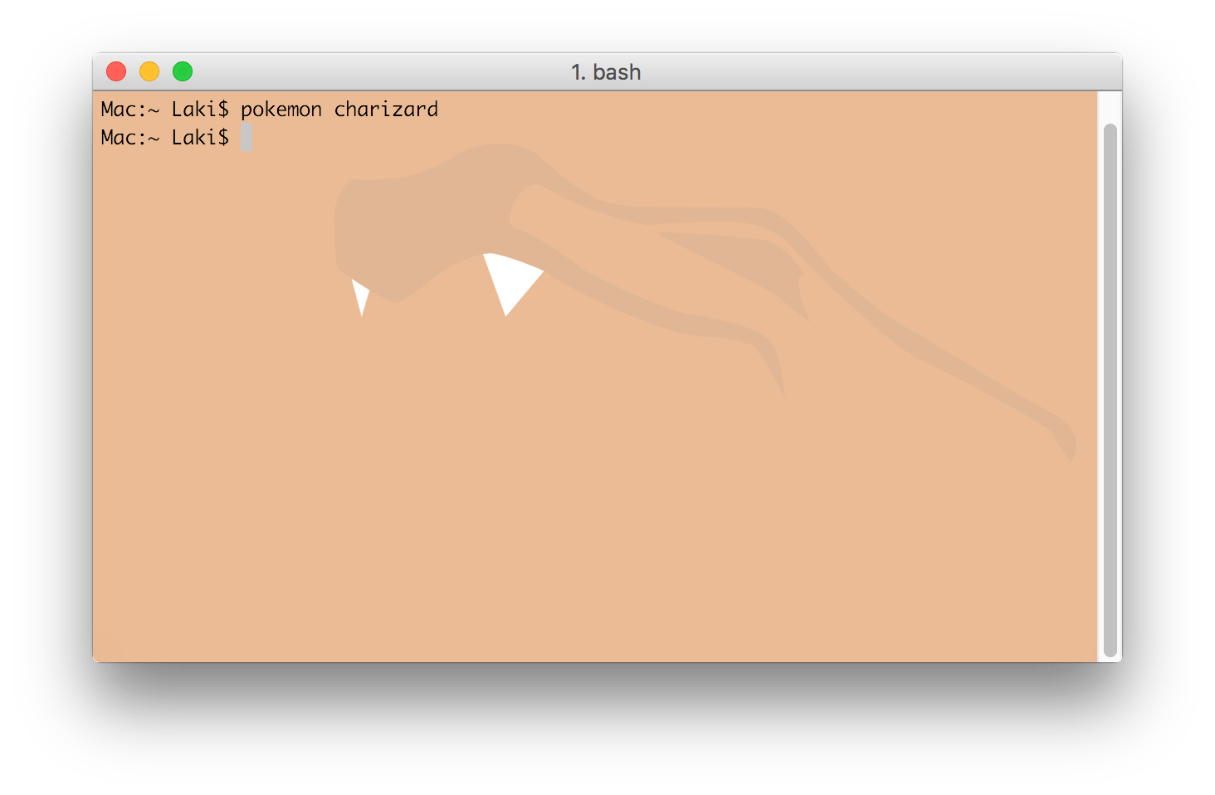Viewport: 1215px width, 795px height.
Task: Click the terminal cursor at the second prompt
Action: click(x=246, y=137)
